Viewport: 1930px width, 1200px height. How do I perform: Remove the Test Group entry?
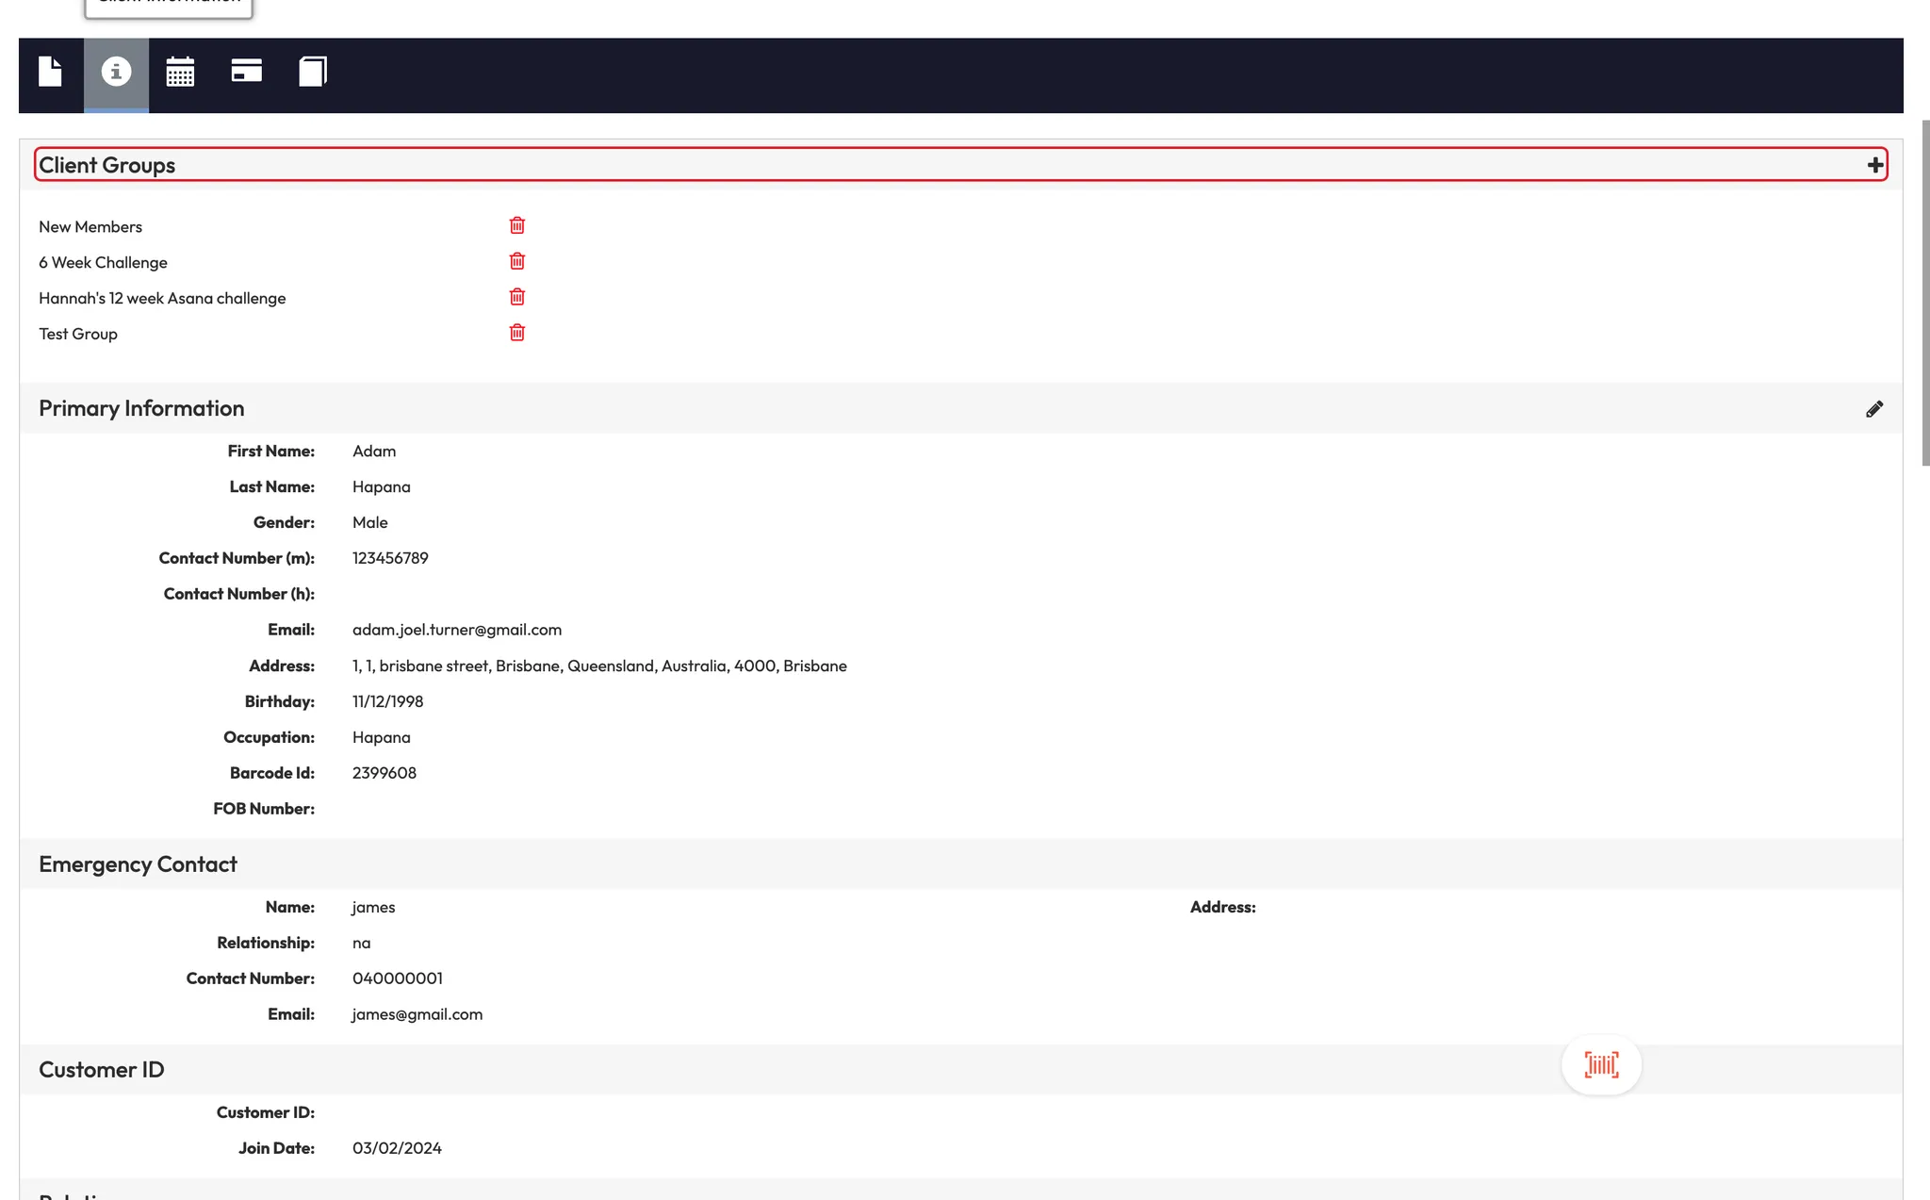(x=517, y=333)
